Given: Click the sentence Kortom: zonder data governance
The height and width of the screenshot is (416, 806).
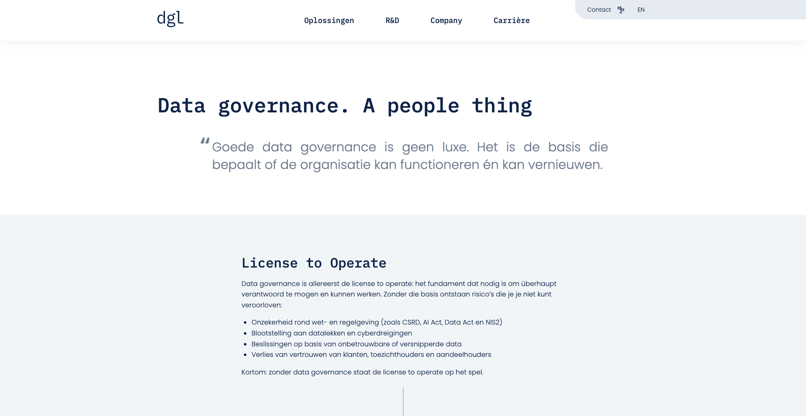Looking at the screenshot, I should 362,372.
